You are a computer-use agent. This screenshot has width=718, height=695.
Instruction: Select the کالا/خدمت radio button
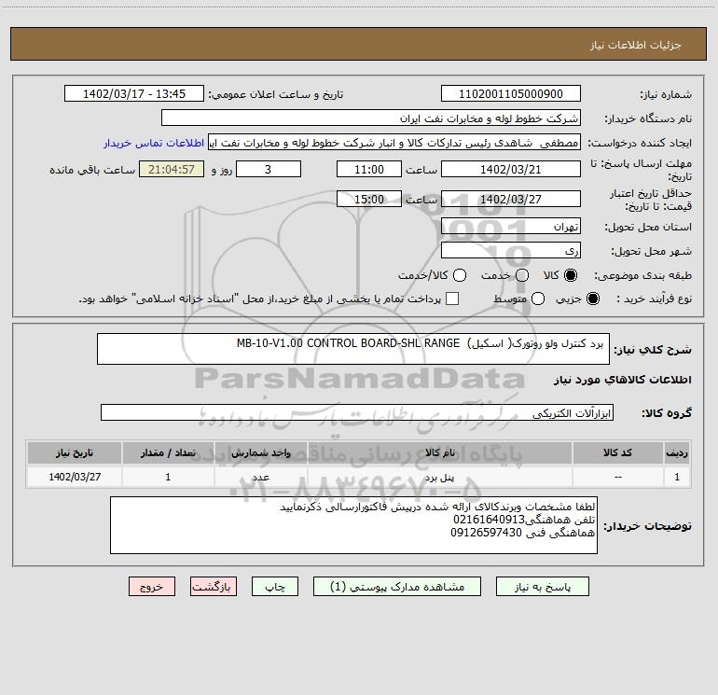point(460,275)
